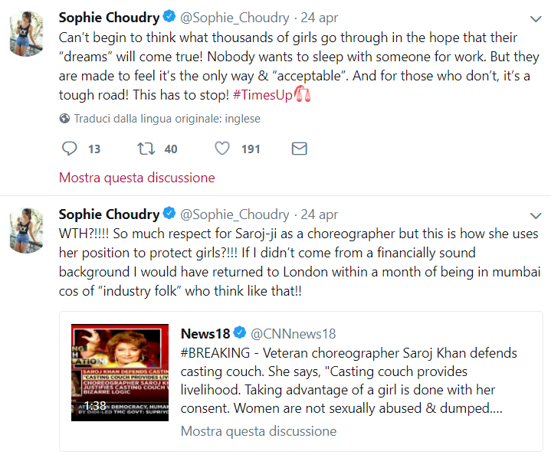Click the scales emoji after #TimesUp
Viewport: 551px width, 458px height.
tap(302, 93)
